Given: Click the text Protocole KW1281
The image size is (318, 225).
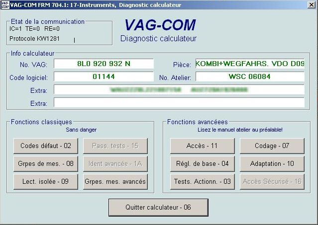Looking at the screenshot, I should 34,38.
